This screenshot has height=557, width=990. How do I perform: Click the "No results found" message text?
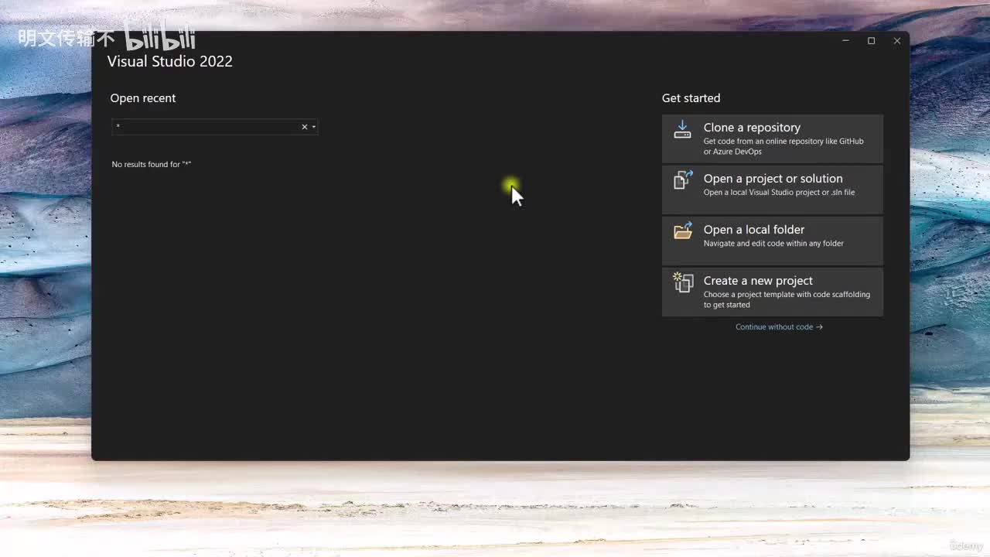point(152,165)
